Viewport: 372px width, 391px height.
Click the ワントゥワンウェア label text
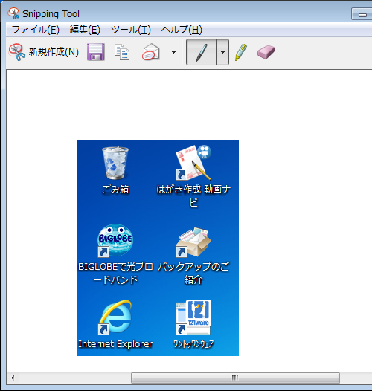click(x=193, y=344)
